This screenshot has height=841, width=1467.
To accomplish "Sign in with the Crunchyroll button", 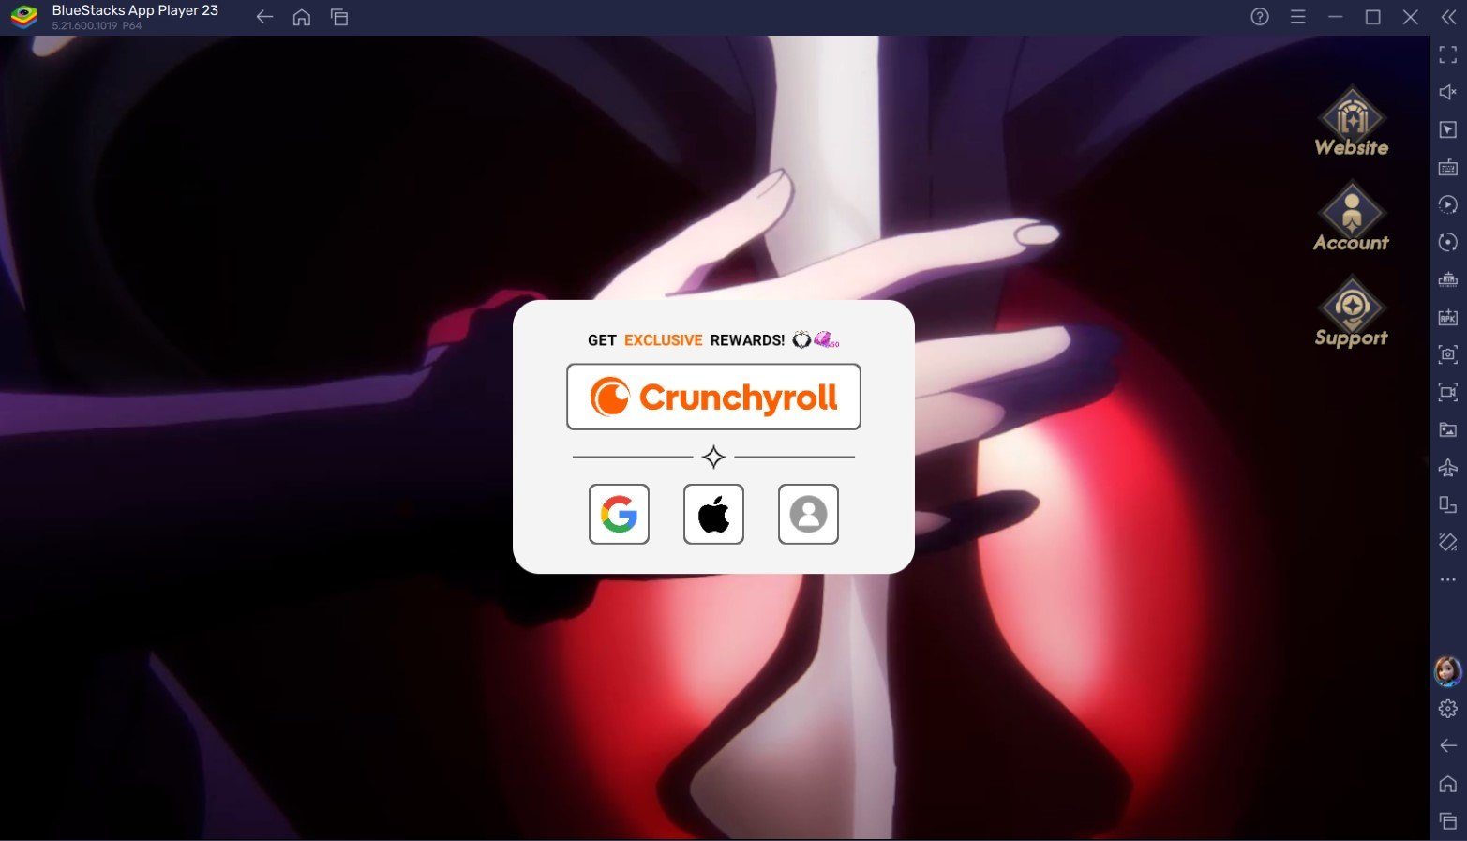I will coord(713,397).
